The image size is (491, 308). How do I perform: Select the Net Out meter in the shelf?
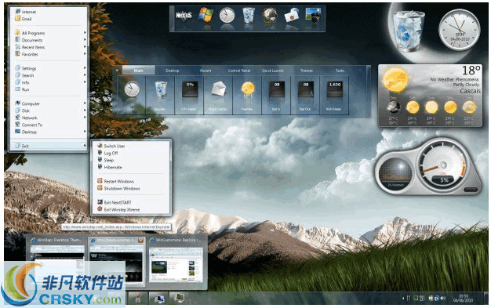pyautogui.click(x=305, y=95)
